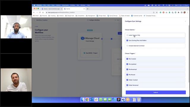
Task: Click the browser home icon
Action: pyautogui.click(x=43, y=12)
